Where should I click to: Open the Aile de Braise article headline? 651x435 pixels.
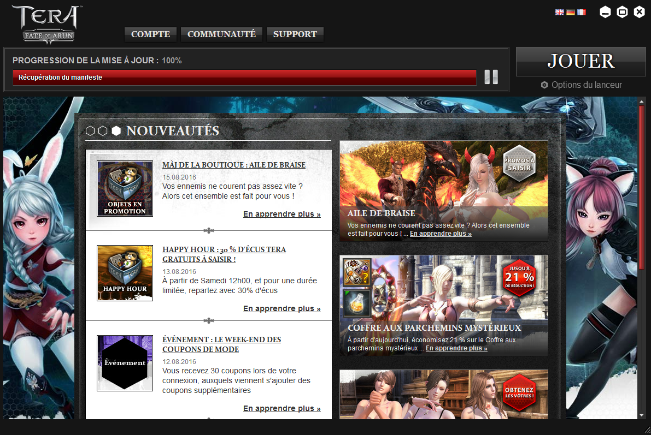[233, 165]
